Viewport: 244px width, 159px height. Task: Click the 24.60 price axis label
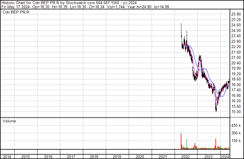(236, 25)
